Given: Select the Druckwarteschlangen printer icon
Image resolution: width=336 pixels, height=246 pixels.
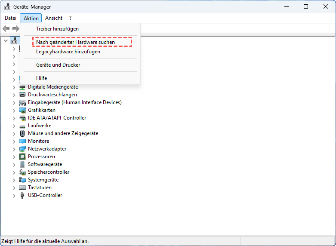Looking at the screenshot, I should coord(22,95).
